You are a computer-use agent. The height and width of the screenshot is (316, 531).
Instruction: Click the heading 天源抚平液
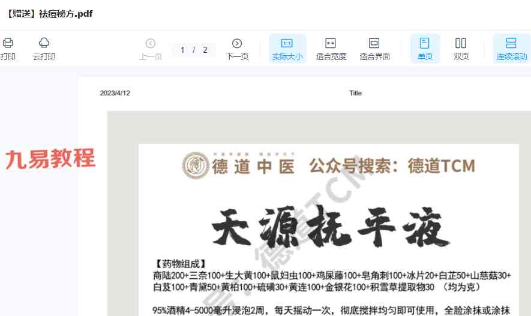pyautogui.click(x=331, y=227)
